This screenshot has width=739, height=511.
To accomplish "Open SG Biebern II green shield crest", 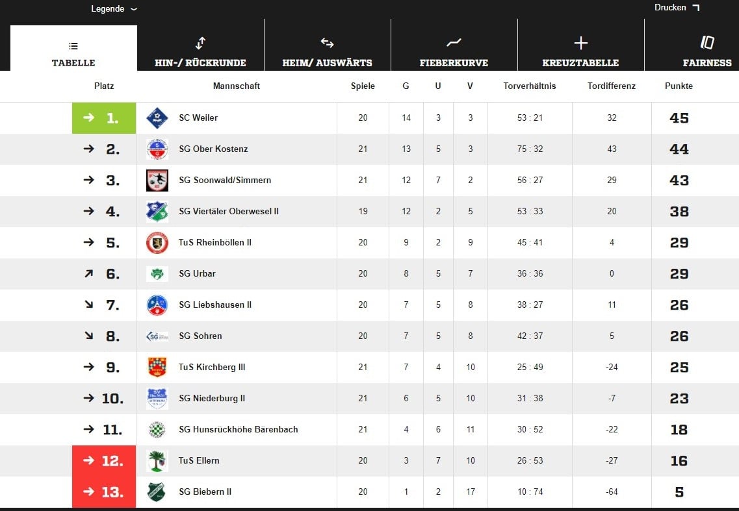I will 157,492.
